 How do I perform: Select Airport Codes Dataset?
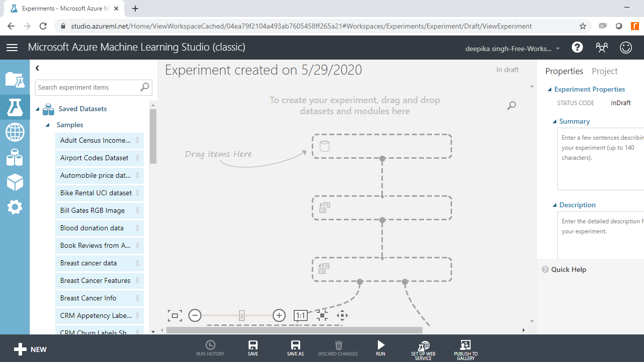pos(99,158)
